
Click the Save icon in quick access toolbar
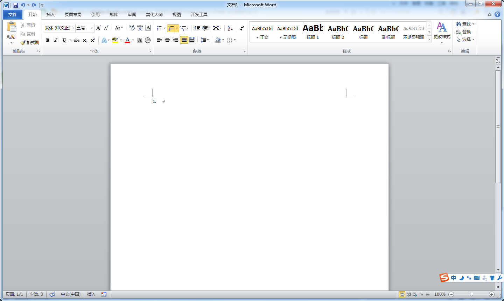[15, 5]
